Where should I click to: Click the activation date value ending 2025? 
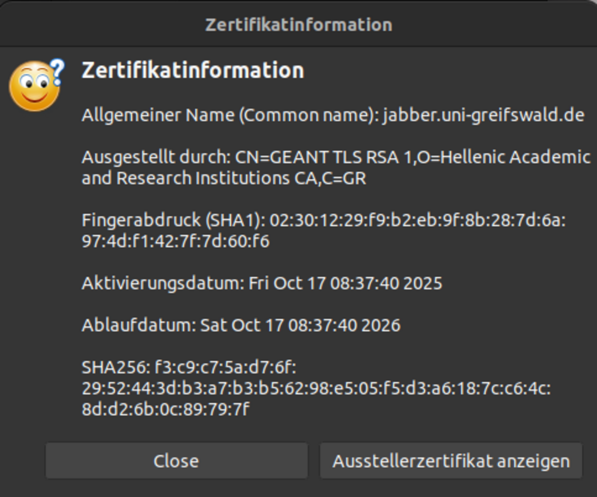pos(345,284)
